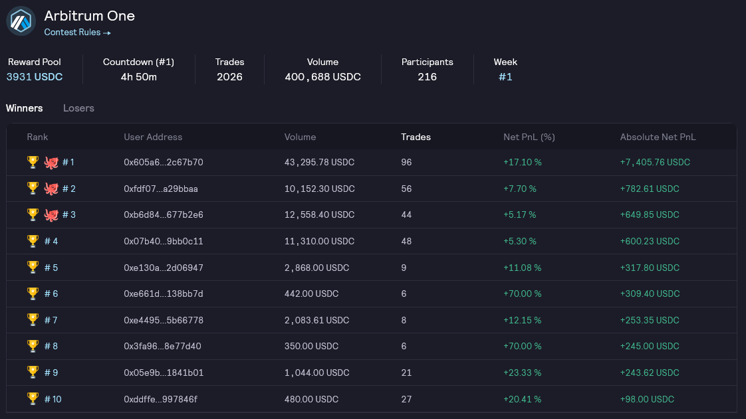746x419 pixels.
Task: Click the trophy icon for rank #3
Action: click(33, 214)
